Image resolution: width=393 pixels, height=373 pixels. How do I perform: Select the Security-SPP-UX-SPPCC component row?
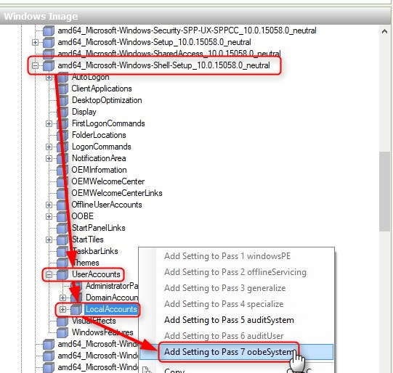(187, 30)
